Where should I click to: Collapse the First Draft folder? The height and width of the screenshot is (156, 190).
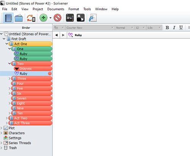(4, 39)
